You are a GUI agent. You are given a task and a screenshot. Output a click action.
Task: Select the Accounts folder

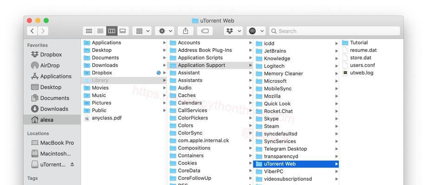tap(210, 43)
